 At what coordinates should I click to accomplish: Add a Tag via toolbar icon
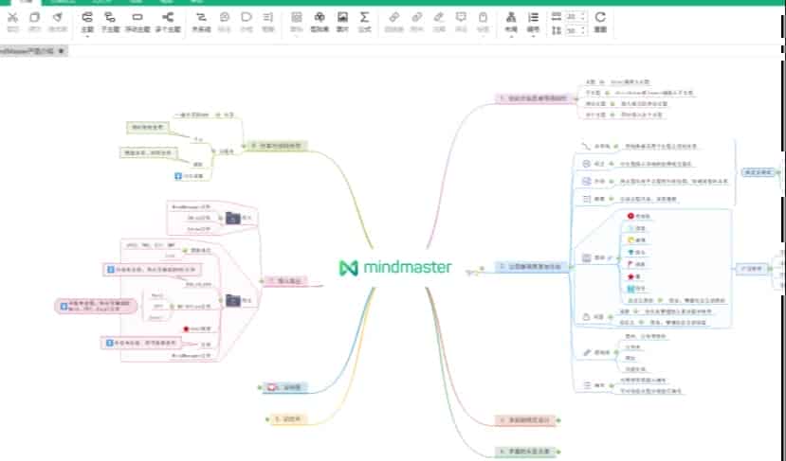483,18
